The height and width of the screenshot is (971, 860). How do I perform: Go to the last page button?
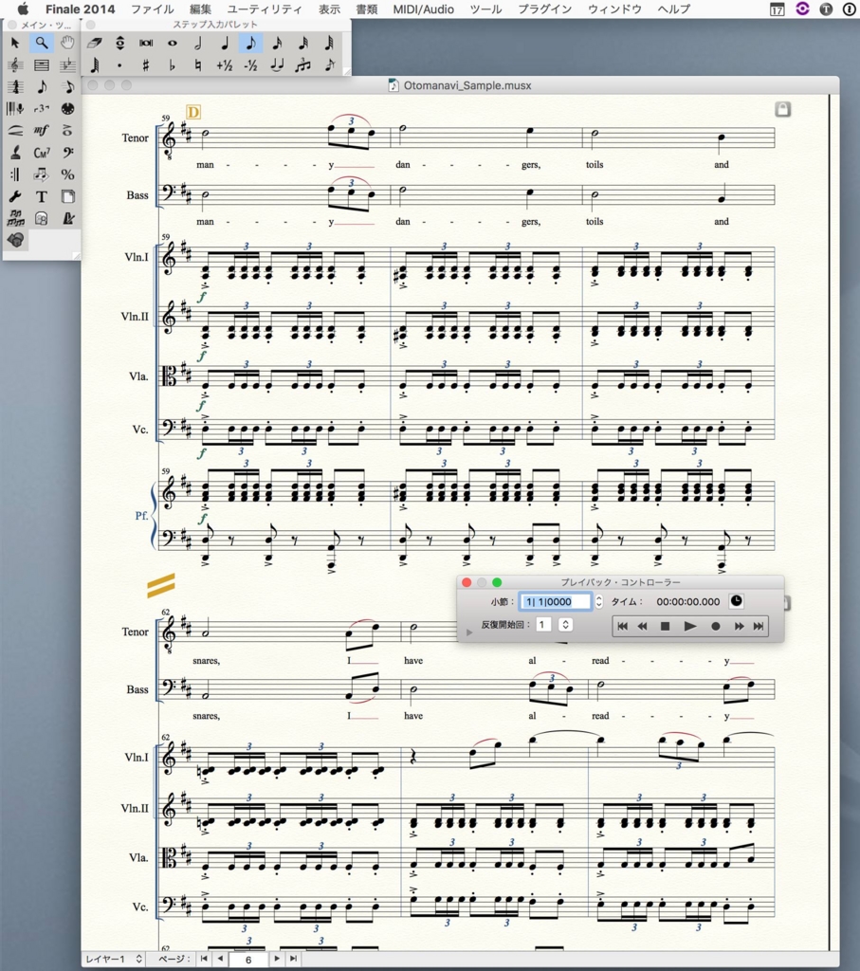point(293,959)
